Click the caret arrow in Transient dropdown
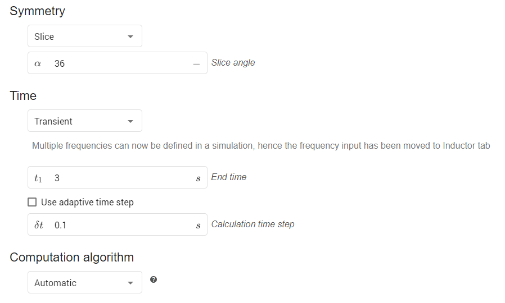The image size is (505, 303). [x=130, y=121]
